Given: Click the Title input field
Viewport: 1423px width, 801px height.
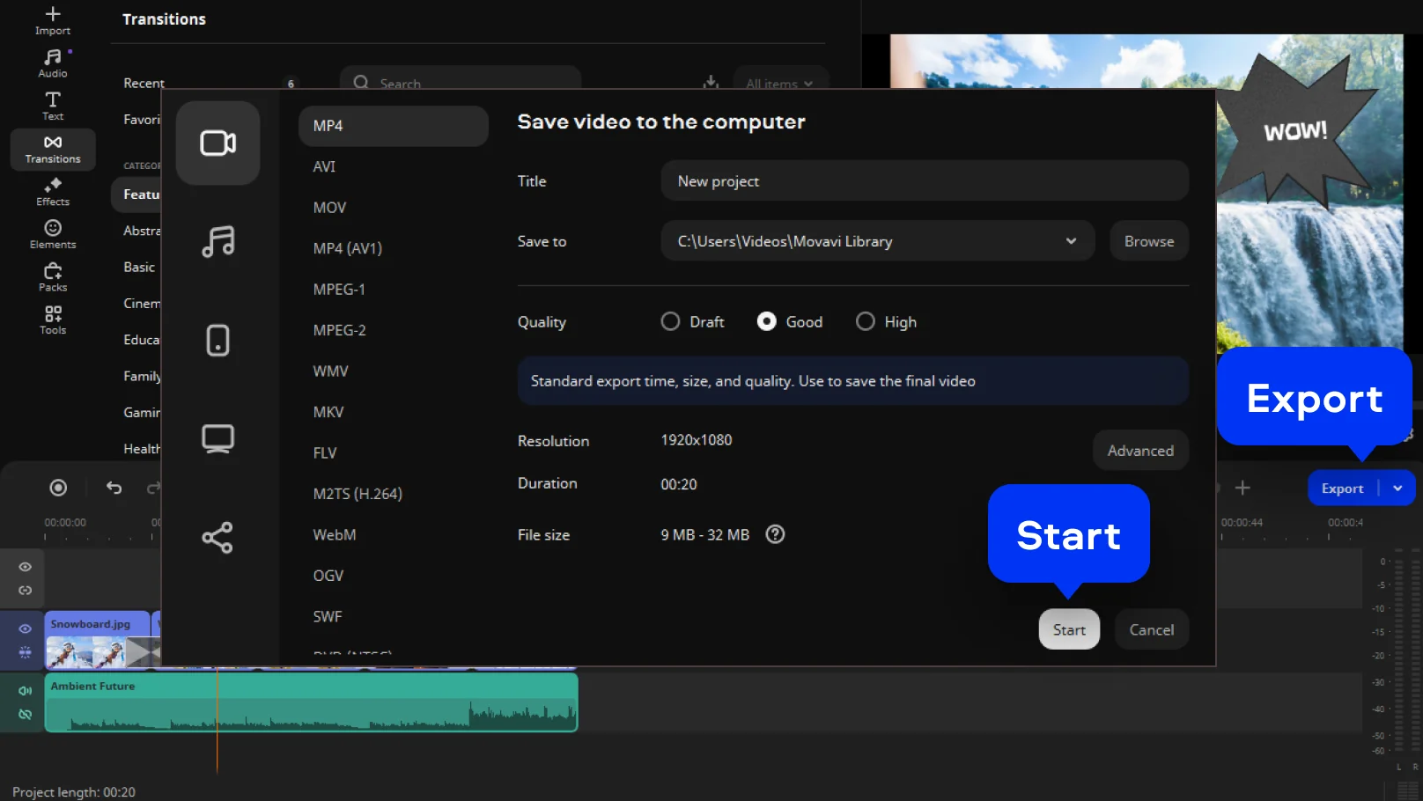Looking at the screenshot, I should [924, 181].
